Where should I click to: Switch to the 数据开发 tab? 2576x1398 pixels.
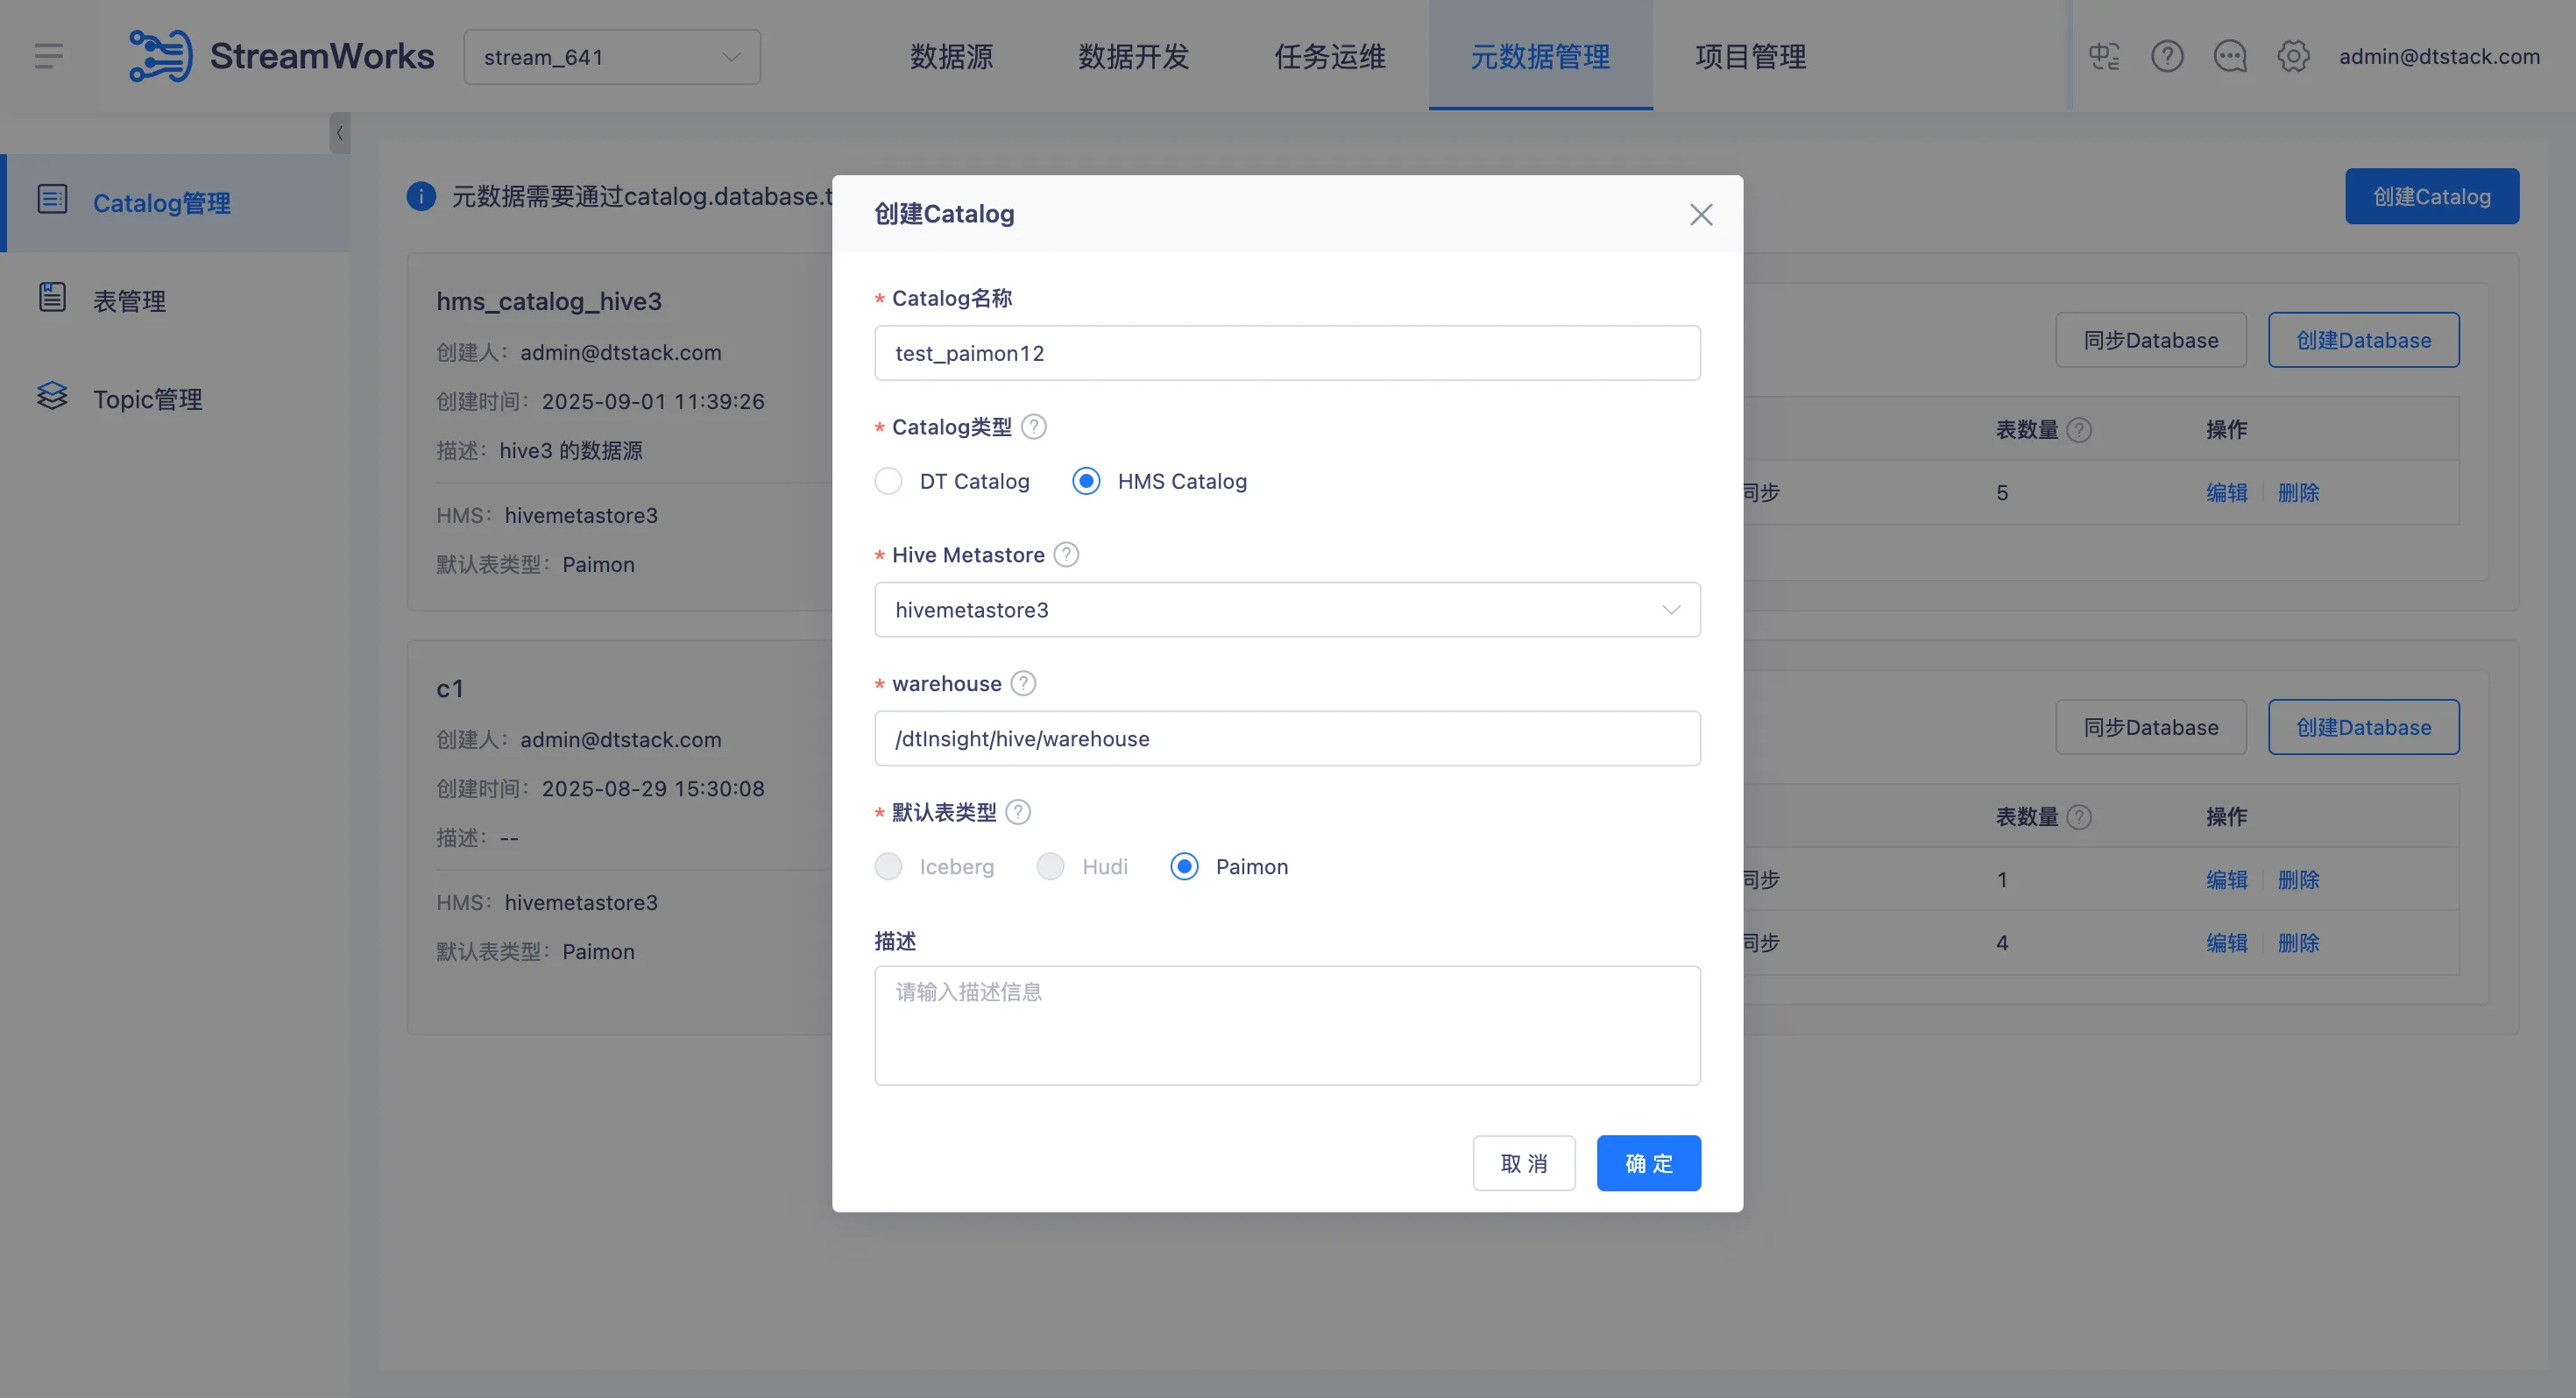[1133, 57]
